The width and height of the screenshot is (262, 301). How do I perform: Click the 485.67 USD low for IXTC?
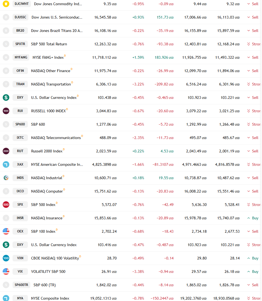click(231, 138)
